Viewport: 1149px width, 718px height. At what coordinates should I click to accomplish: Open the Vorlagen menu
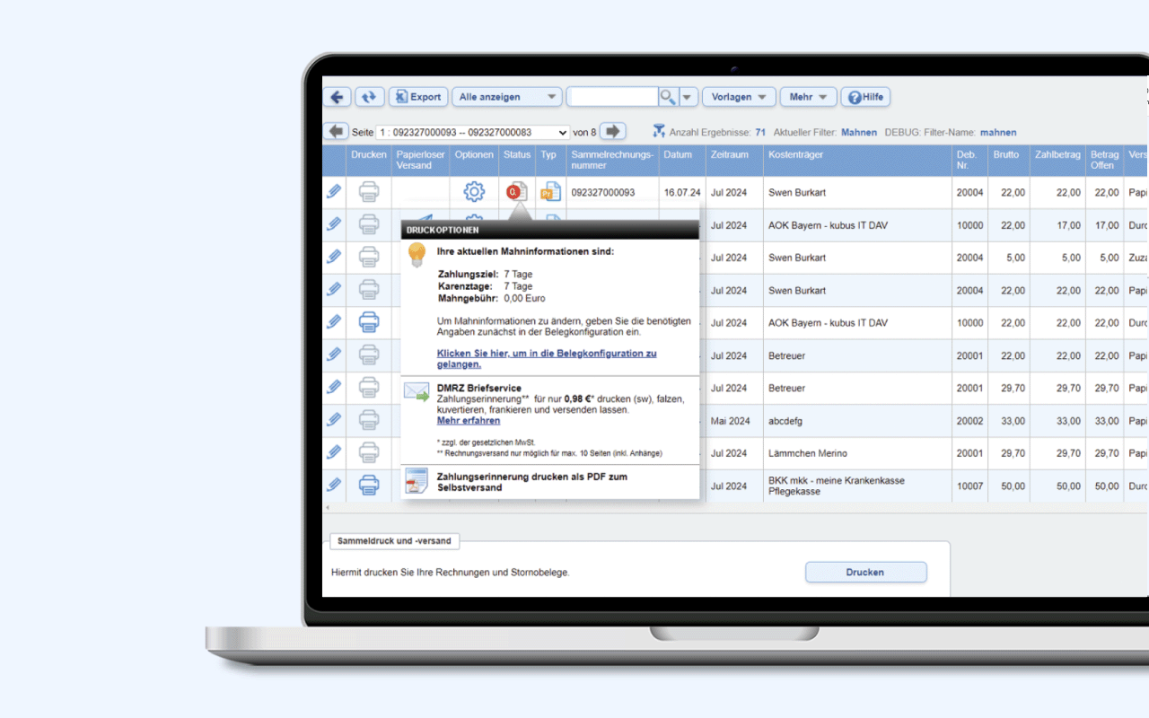tap(739, 97)
